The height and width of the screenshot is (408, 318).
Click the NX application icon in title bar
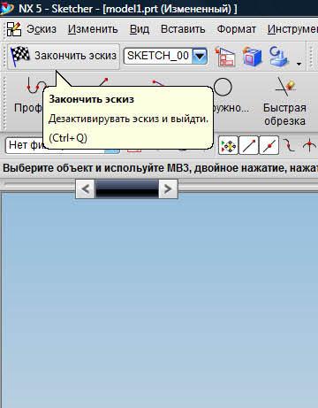point(6,8)
